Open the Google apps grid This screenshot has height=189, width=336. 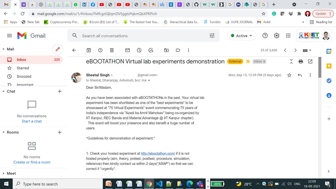[x=288, y=36]
